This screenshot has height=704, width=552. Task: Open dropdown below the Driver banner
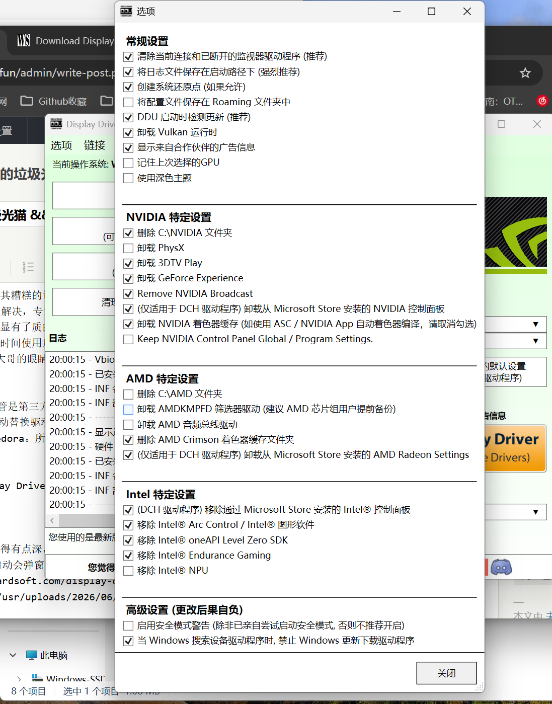(x=535, y=512)
